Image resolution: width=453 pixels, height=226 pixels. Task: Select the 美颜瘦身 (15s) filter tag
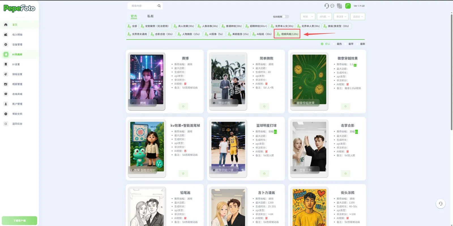point(238,34)
